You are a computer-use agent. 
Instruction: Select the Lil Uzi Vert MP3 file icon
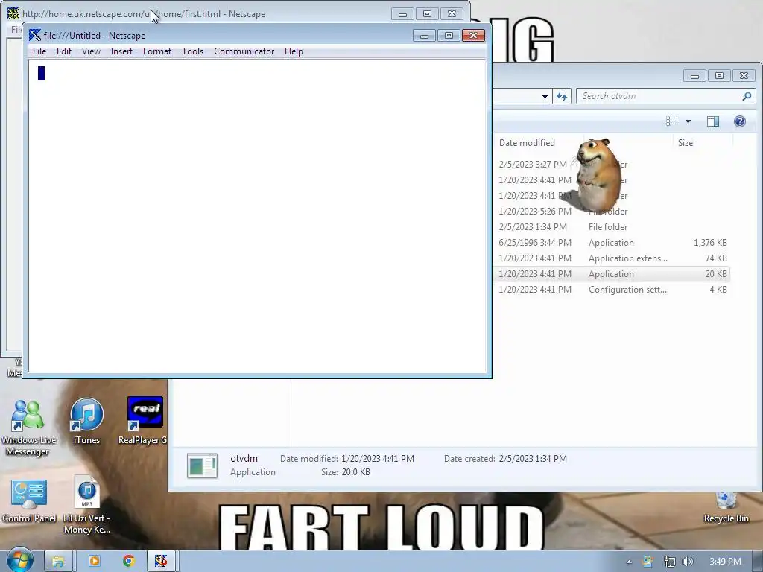coord(86,505)
